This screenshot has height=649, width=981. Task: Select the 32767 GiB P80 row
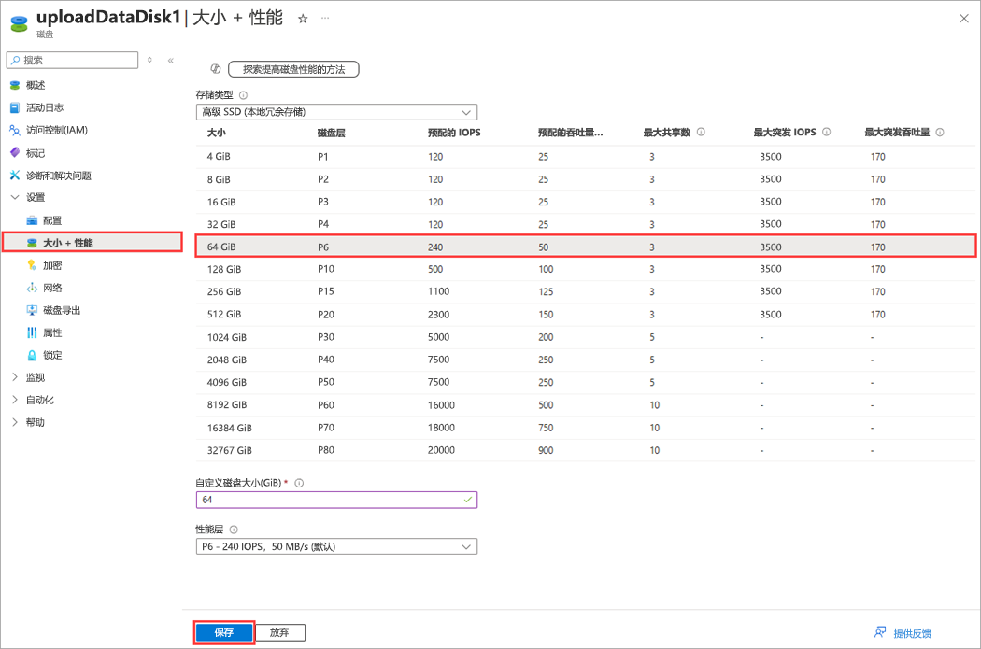tap(586, 450)
